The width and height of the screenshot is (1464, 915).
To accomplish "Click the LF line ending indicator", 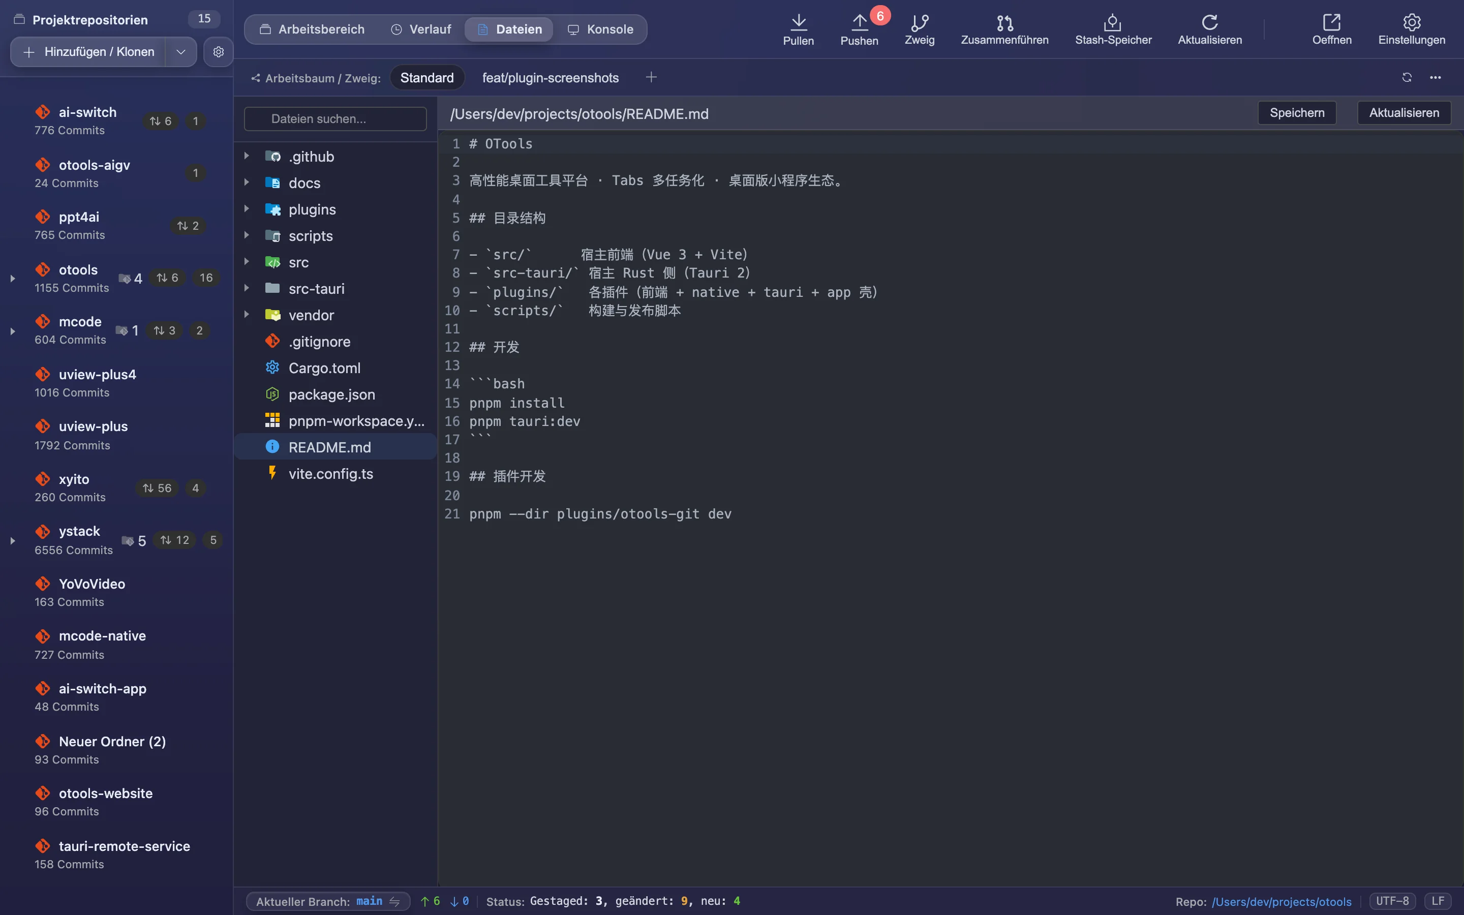I will (1438, 901).
